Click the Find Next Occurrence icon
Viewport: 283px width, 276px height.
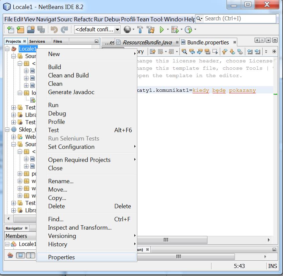(199, 52)
